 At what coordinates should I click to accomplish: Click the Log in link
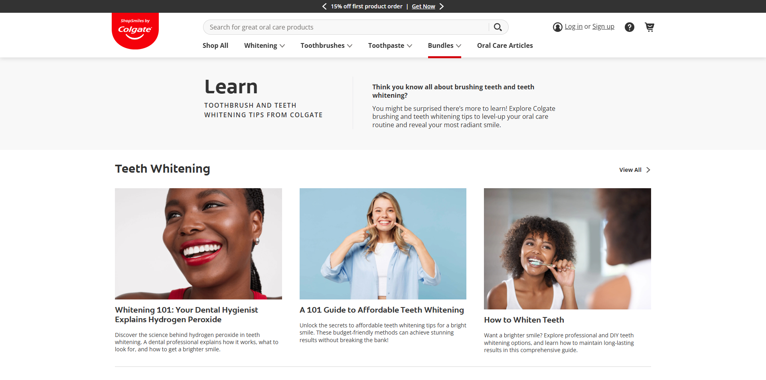[x=573, y=27]
